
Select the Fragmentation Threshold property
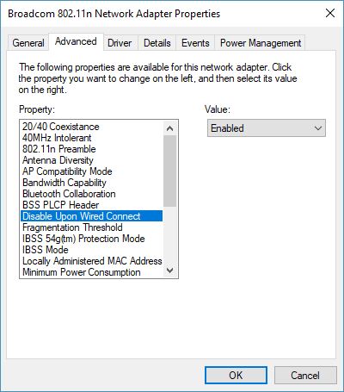pos(91,227)
